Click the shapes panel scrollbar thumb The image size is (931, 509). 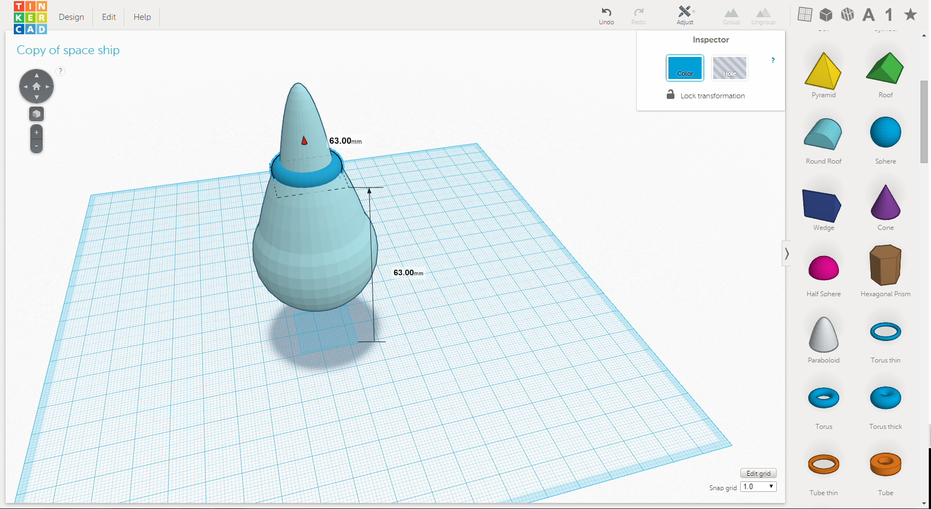click(924, 122)
